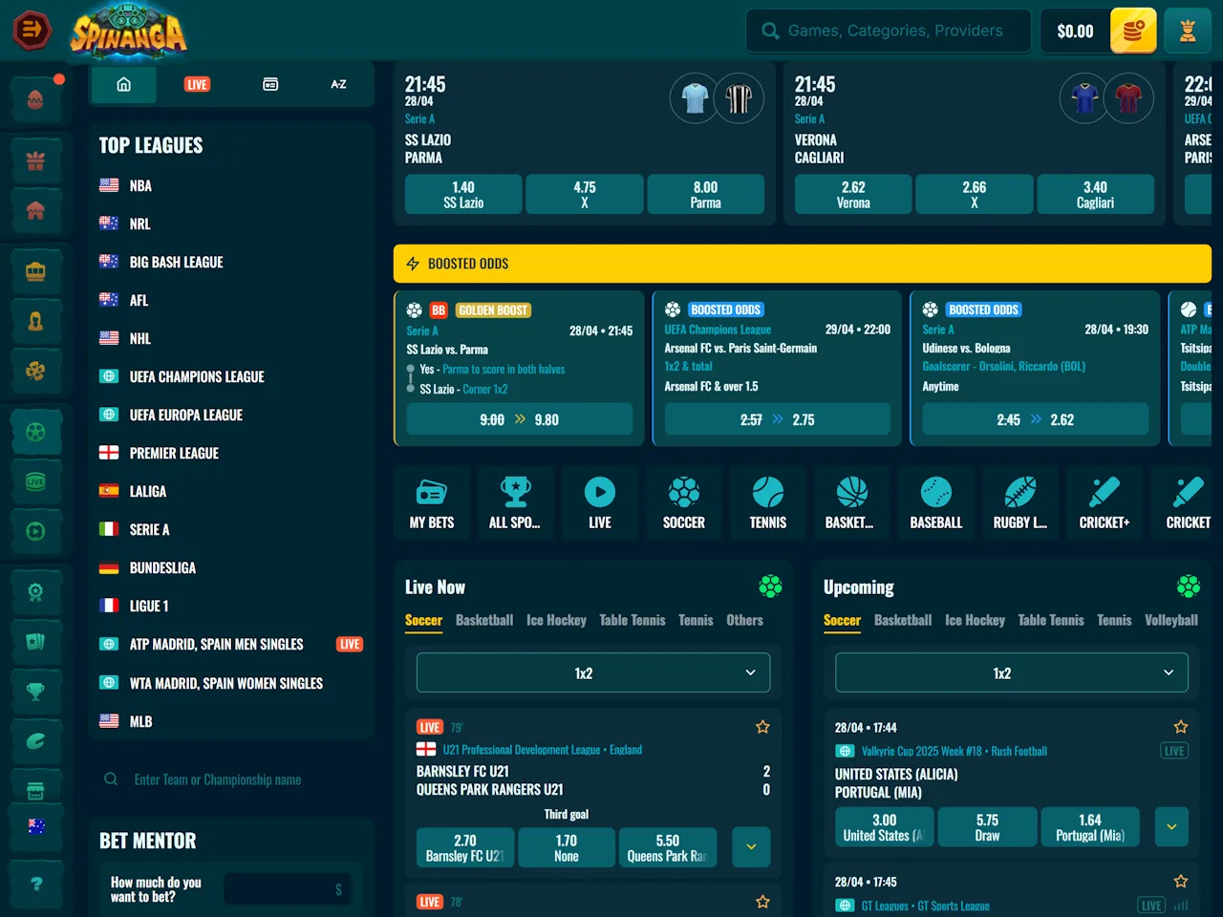This screenshot has height=917, width=1223.
Task: Open the live dealer woman icon in sidebar
Action: [x=35, y=321]
